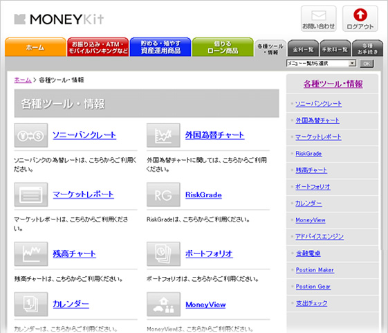Image resolution: width=388 pixels, height=333 pixels.
Task: Click the 外国為替チャート graph icon
Action: (163, 135)
